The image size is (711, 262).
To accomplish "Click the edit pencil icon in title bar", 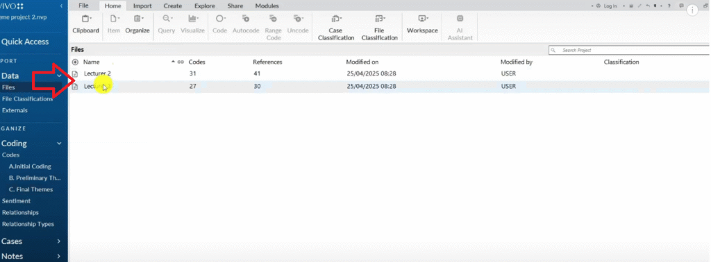I will point(639,6).
